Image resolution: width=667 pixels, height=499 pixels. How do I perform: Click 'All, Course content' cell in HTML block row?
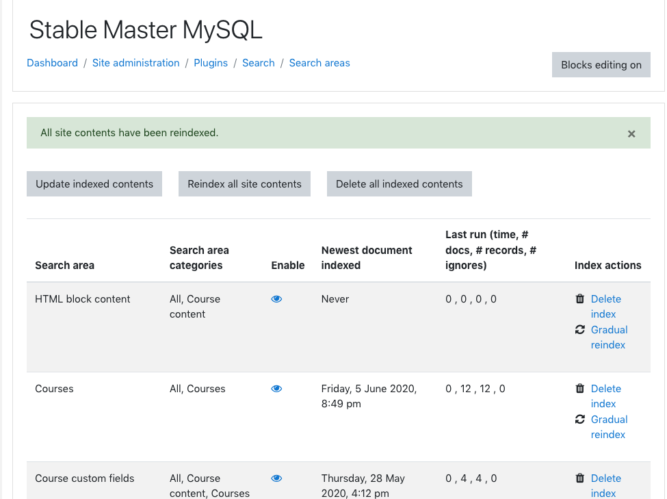click(195, 307)
